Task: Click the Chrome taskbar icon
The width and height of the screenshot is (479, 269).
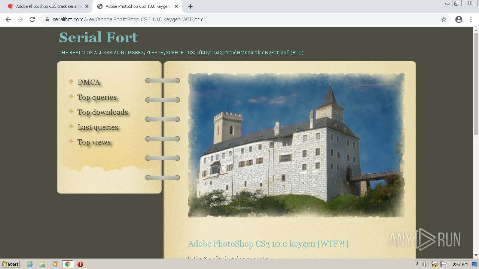Action: point(67,264)
